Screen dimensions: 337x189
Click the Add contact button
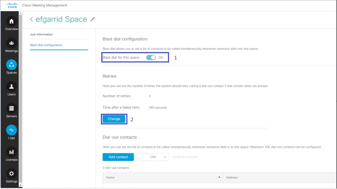tap(118, 157)
